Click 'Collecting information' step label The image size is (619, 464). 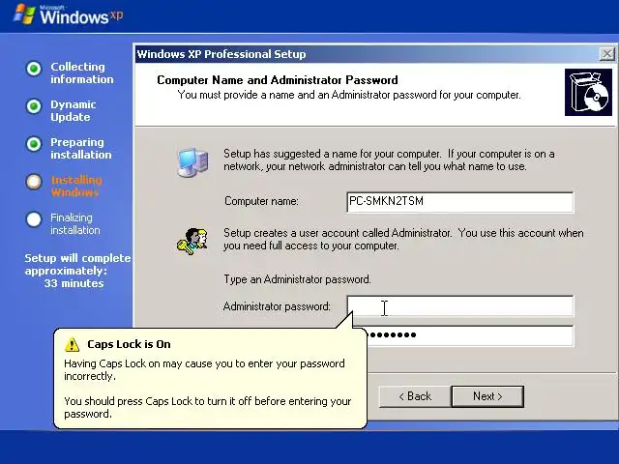81,73
